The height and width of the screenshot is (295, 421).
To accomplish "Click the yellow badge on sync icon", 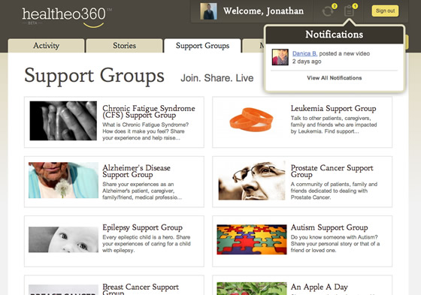I will (335, 6).
